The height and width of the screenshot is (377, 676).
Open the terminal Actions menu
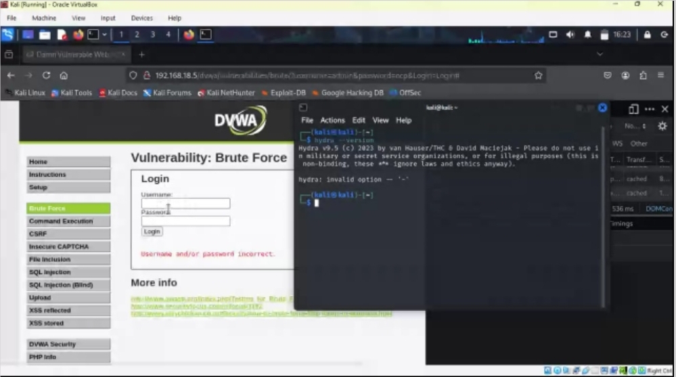(x=332, y=120)
